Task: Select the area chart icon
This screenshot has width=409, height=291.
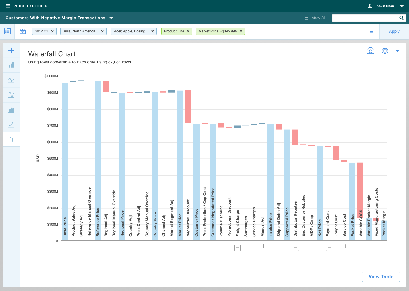Action: pos(11,110)
